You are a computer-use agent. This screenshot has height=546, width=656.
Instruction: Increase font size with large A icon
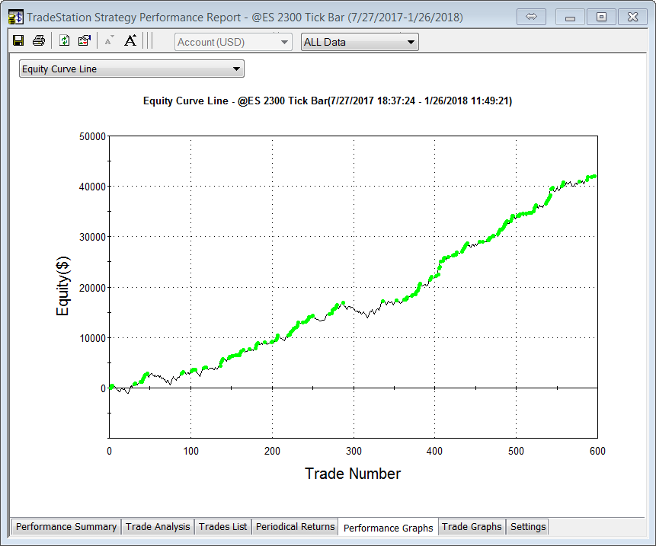(130, 41)
